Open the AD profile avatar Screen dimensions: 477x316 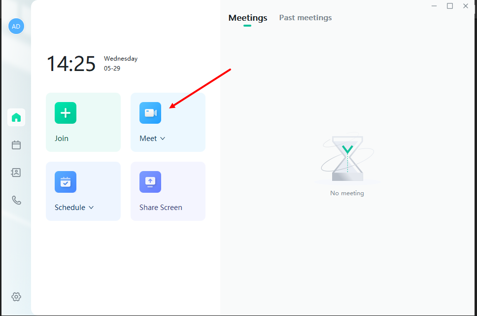(x=16, y=26)
